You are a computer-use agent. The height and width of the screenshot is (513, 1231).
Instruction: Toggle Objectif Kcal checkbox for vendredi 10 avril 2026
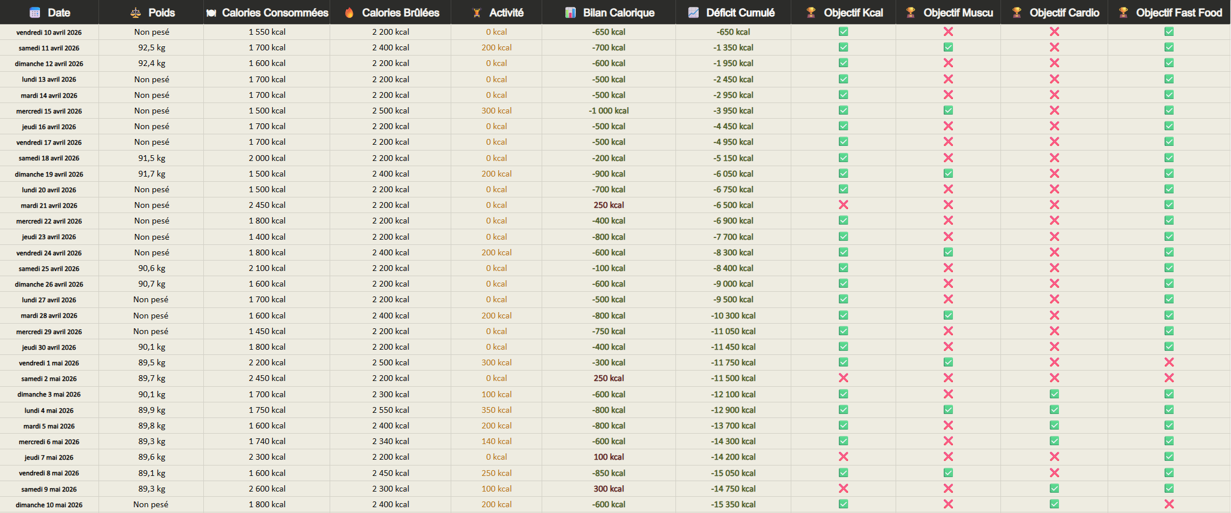843,32
